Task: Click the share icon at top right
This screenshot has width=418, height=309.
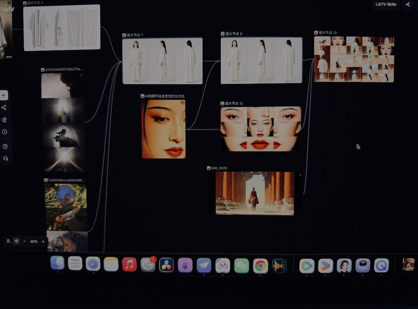Action: coord(408,4)
